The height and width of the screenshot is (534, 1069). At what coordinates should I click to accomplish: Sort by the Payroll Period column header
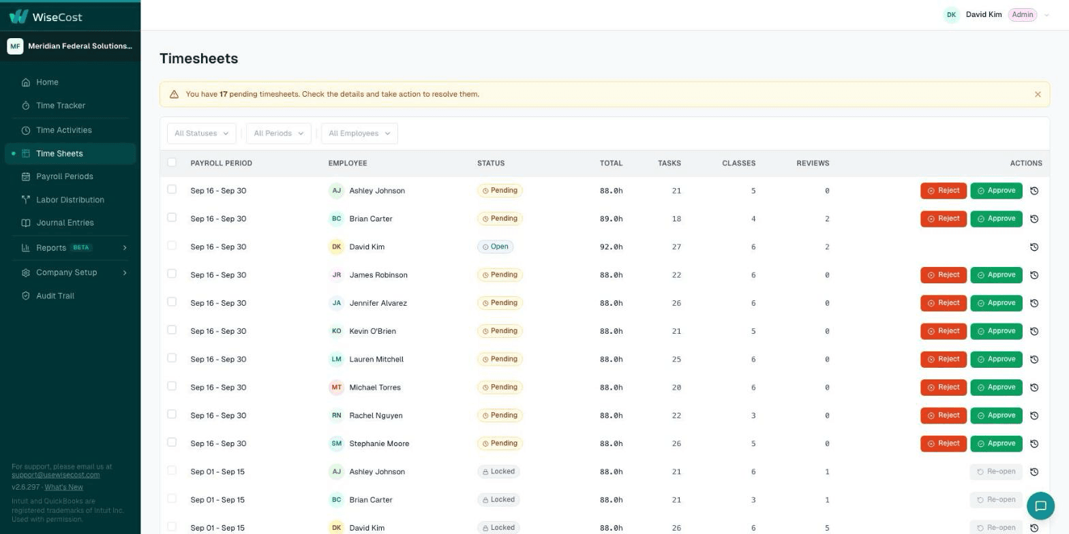(x=221, y=163)
